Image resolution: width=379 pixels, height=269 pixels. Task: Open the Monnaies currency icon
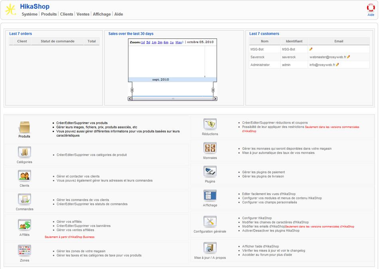(210, 148)
